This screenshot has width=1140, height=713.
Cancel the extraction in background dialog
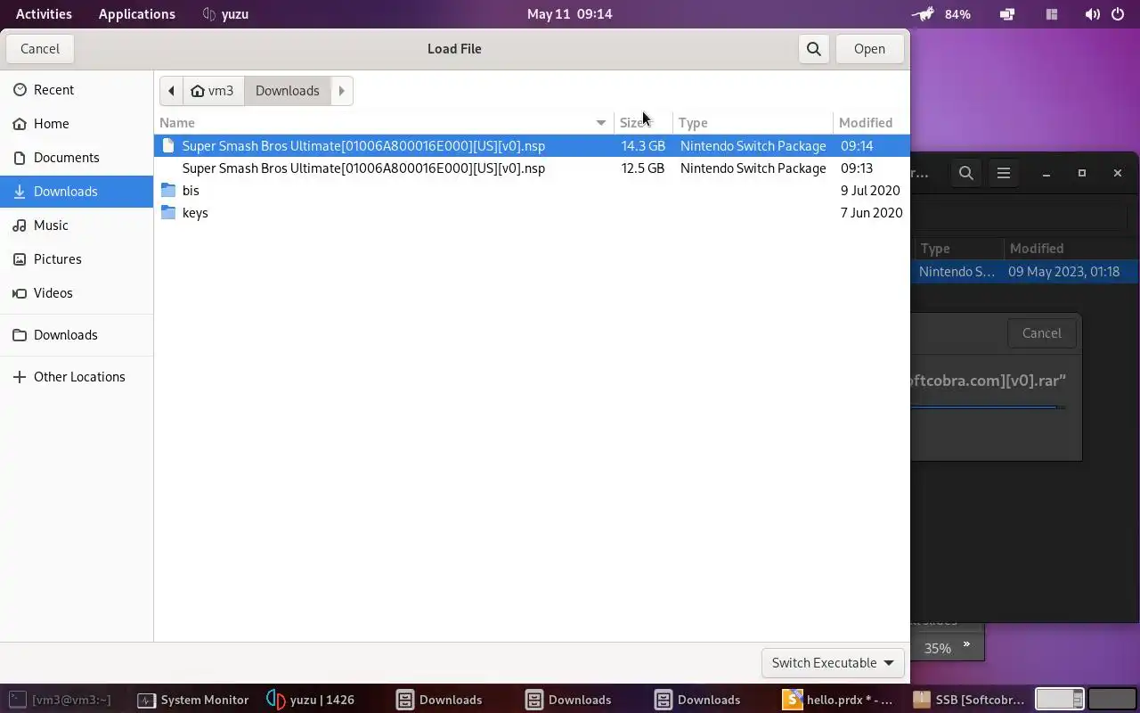coord(1041,333)
